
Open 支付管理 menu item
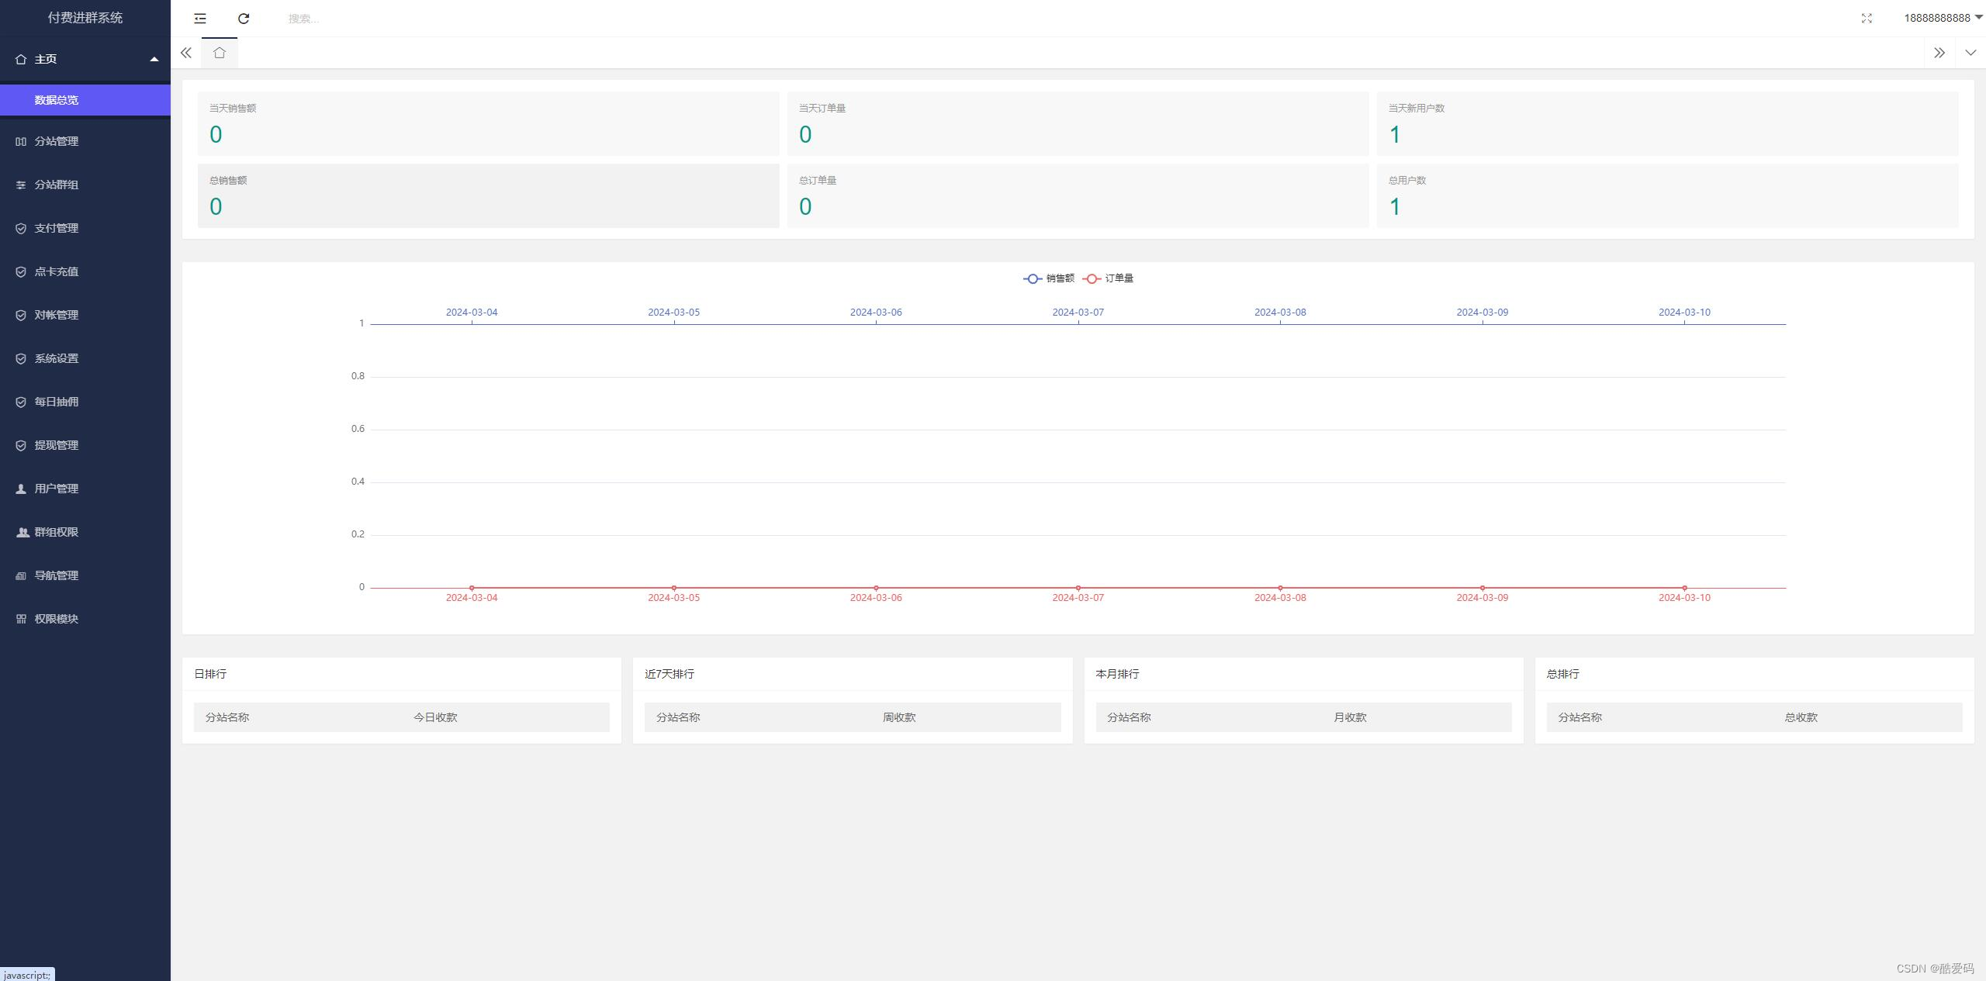(85, 228)
